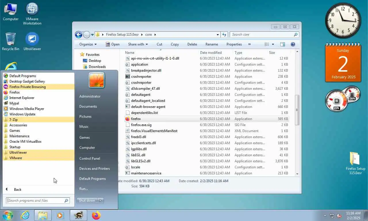The width and height of the screenshot is (368, 221).
Task: Open the Mypal raccoon taskbar icon
Action: pos(78,215)
